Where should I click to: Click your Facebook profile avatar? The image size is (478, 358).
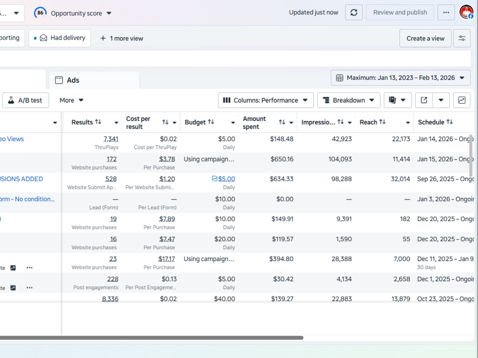tap(466, 12)
